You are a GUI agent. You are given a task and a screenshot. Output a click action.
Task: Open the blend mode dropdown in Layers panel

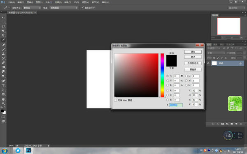216,53
